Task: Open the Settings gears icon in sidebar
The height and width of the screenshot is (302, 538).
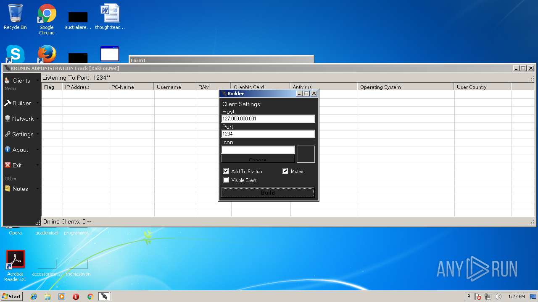Action: click(8, 134)
